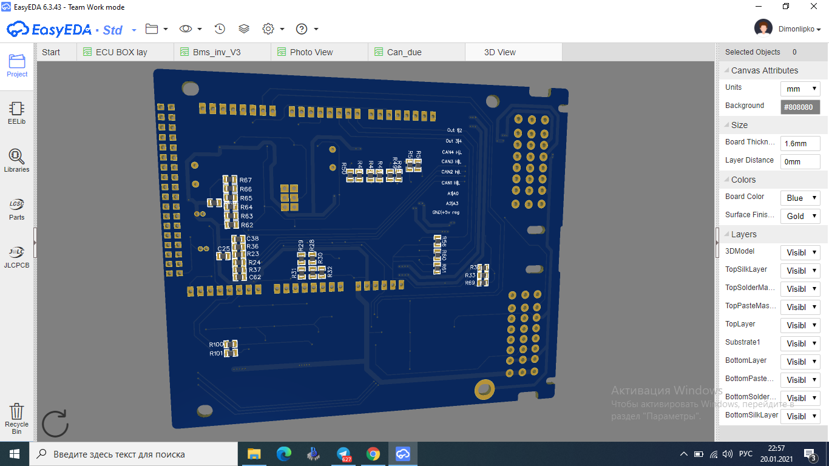Reset view with circular rotate arrow icon

[x=55, y=424]
